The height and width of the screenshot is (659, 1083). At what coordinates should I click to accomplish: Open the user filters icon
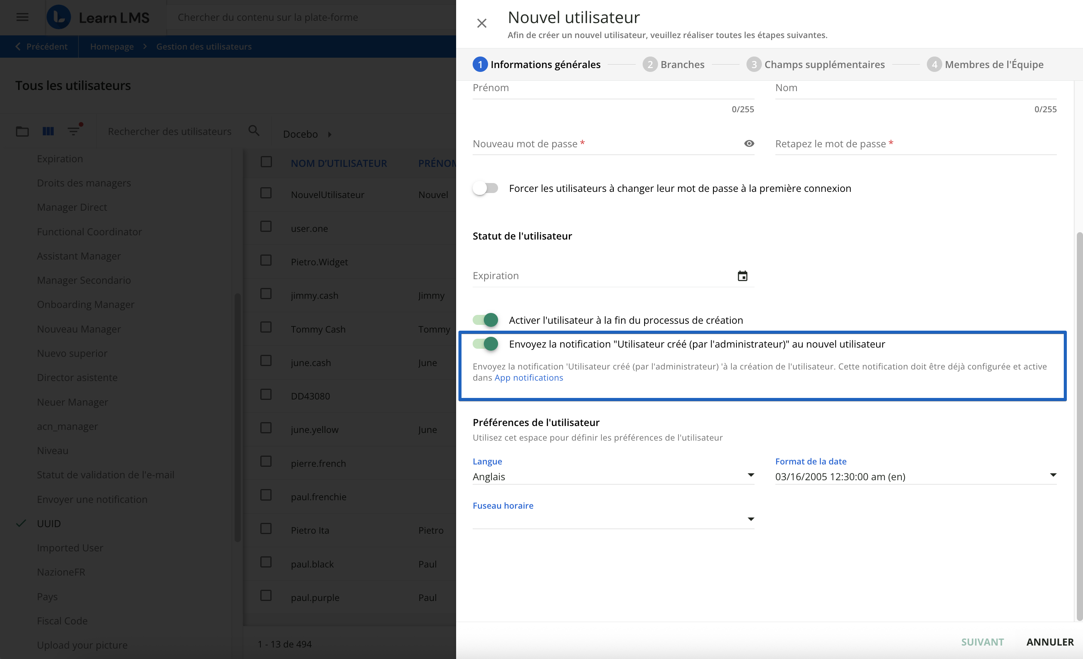(73, 131)
